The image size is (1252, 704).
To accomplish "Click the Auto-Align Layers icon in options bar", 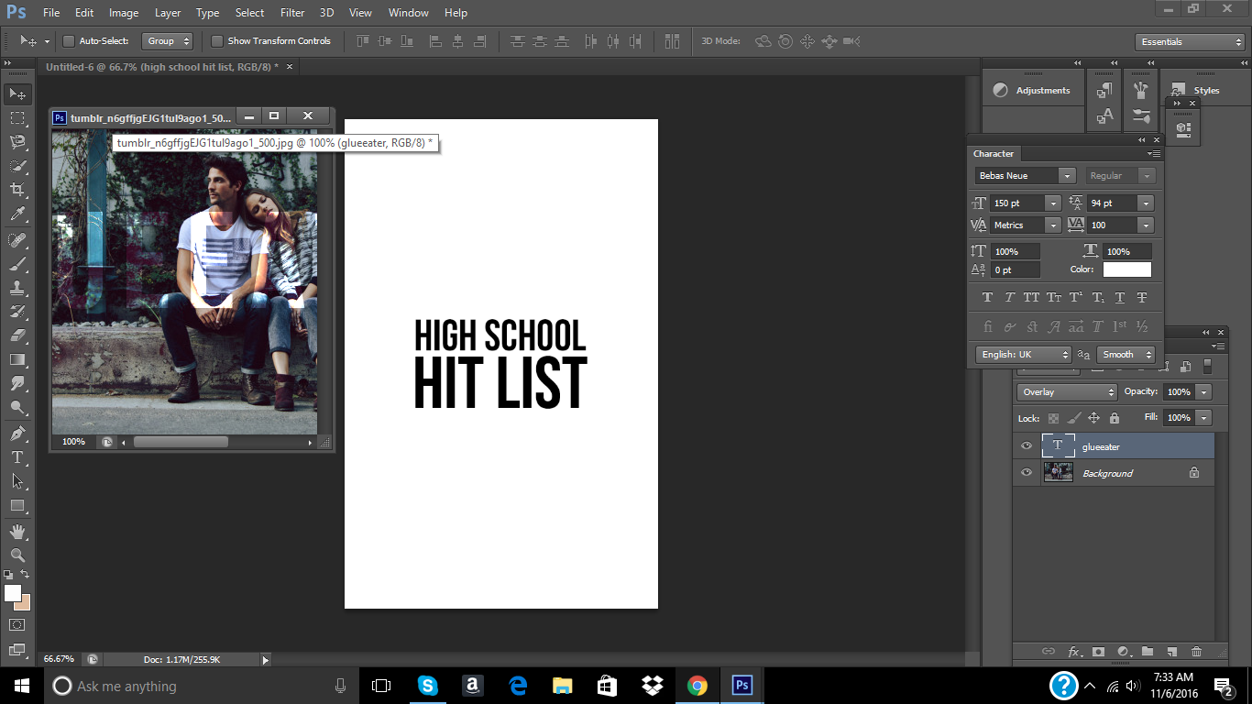I will click(x=672, y=41).
